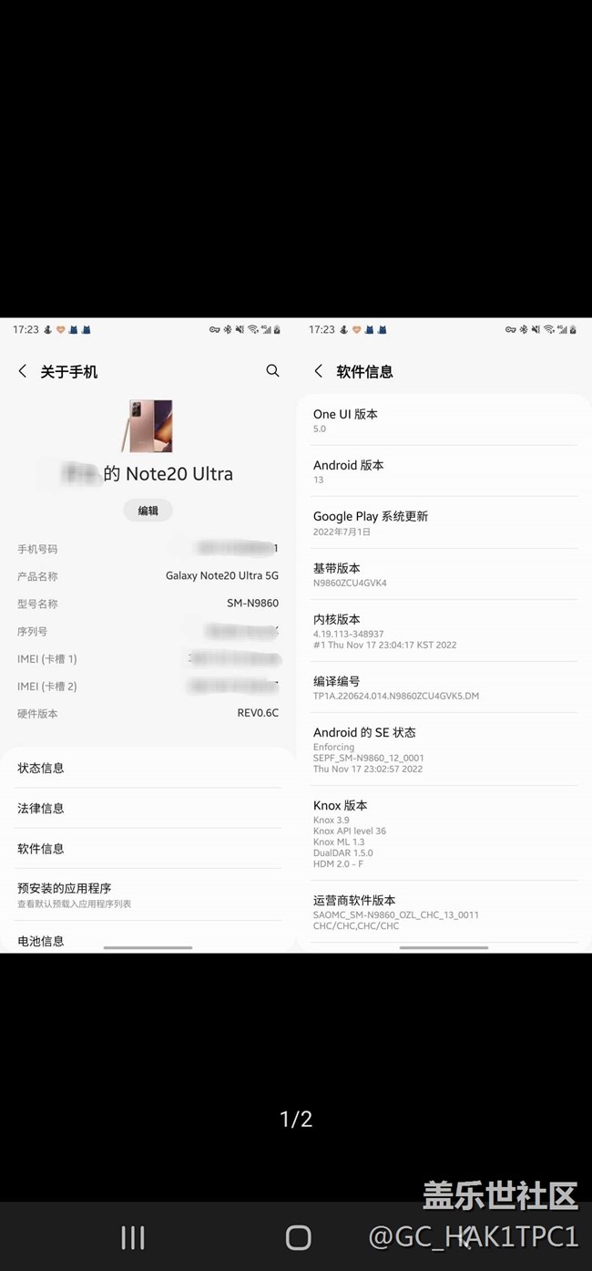
Task: Tap the recent apps navigation icon
Action: (x=133, y=1236)
